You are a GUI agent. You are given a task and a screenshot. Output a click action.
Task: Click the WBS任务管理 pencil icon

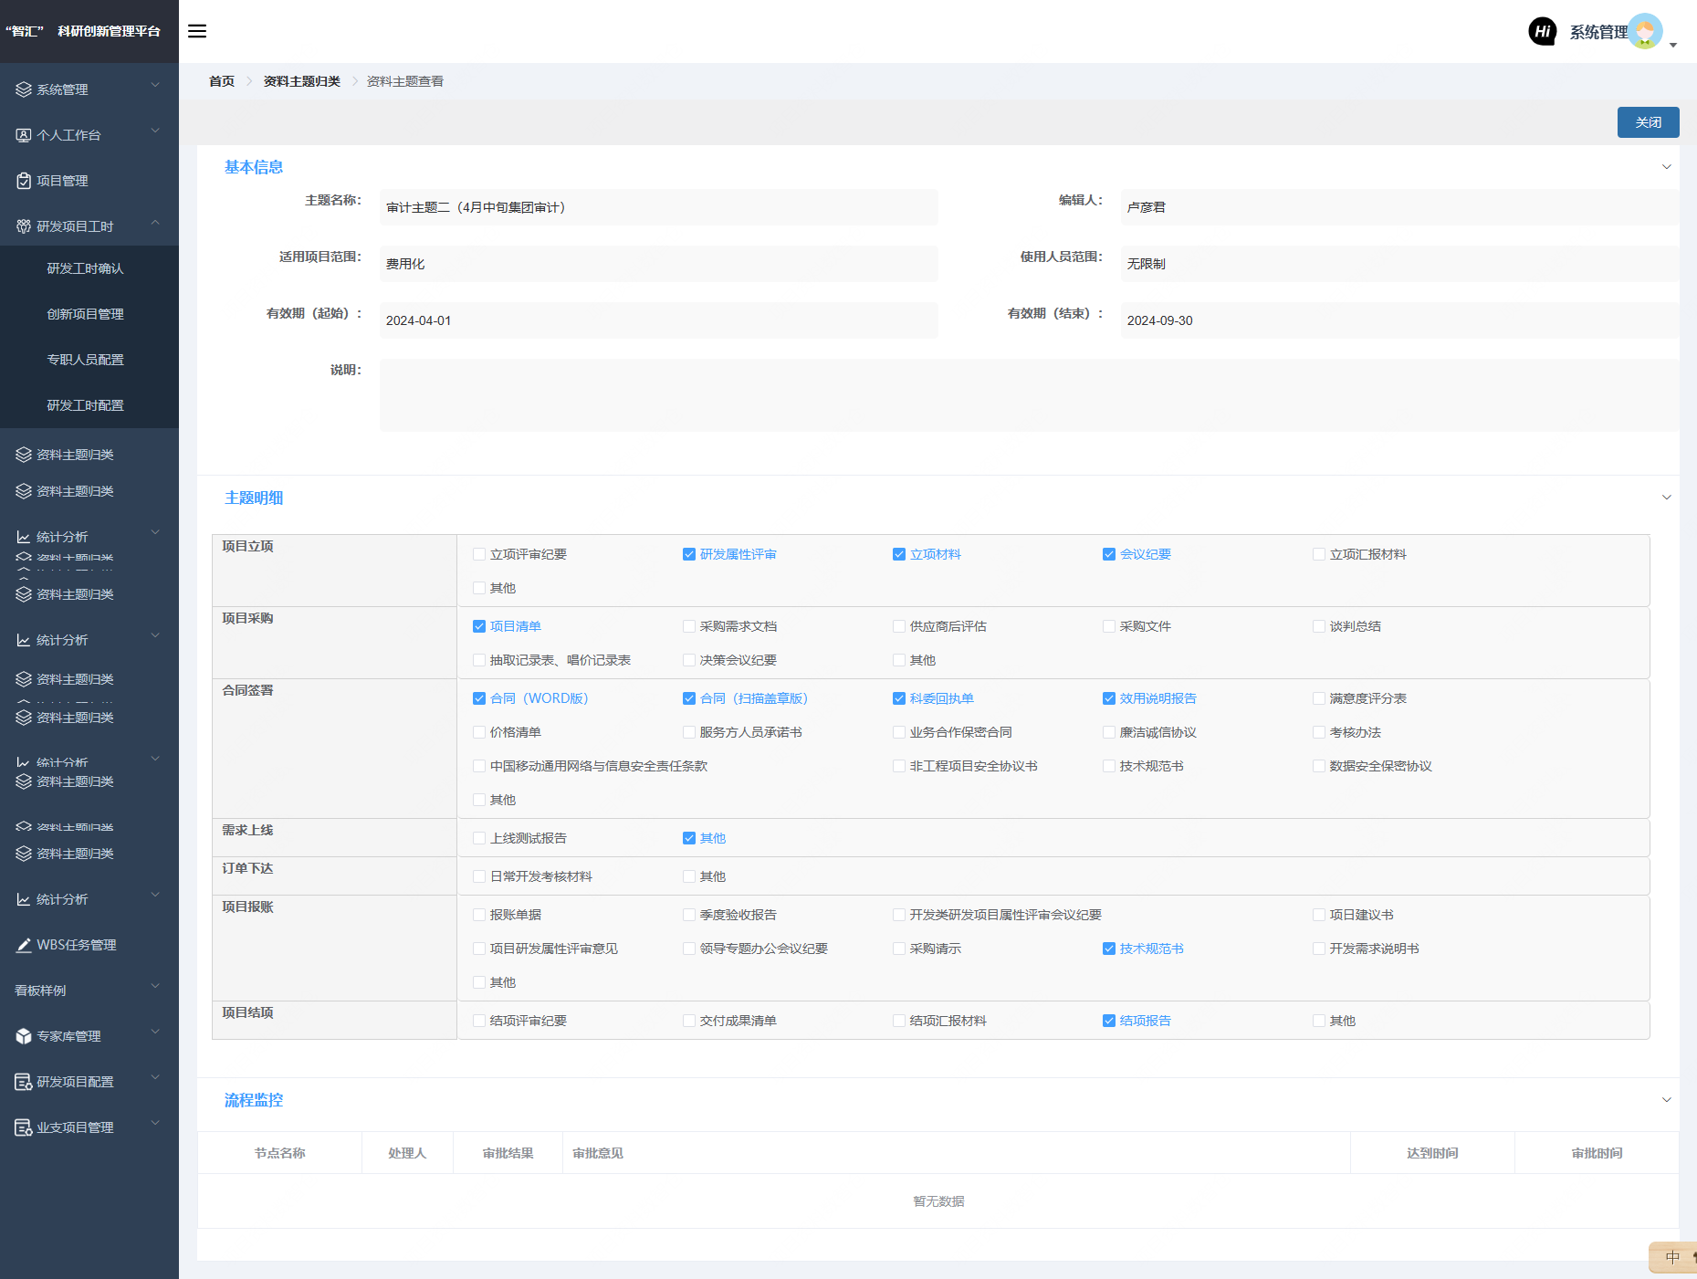(x=24, y=945)
